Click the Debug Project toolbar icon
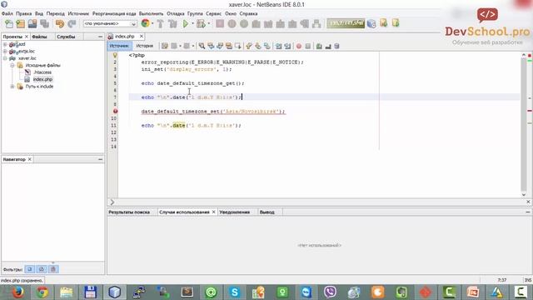 (201, 24)
